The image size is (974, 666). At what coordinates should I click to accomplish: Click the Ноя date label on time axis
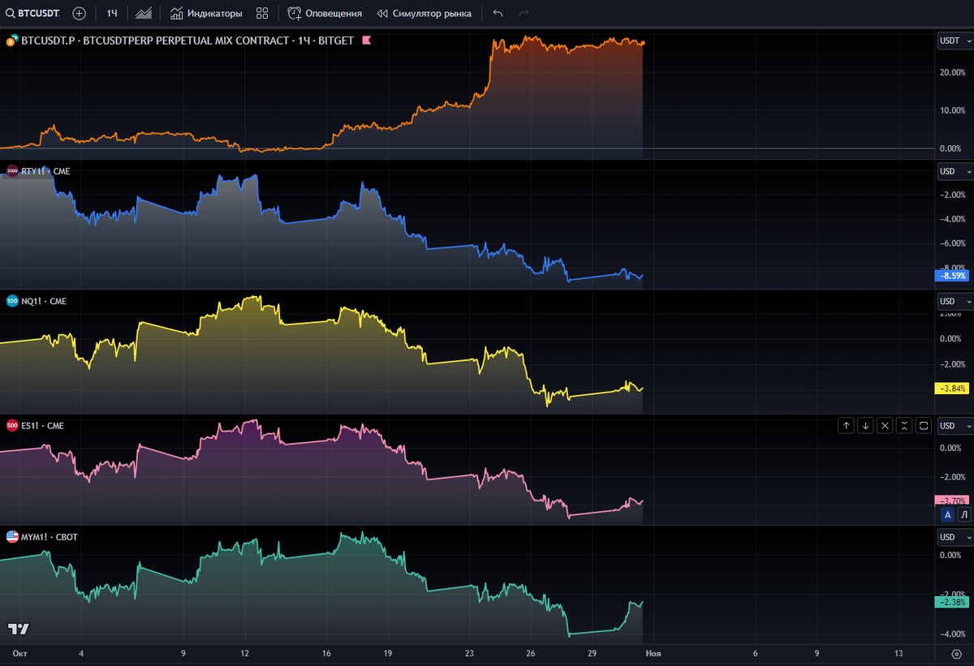click(x=653, y=653)
